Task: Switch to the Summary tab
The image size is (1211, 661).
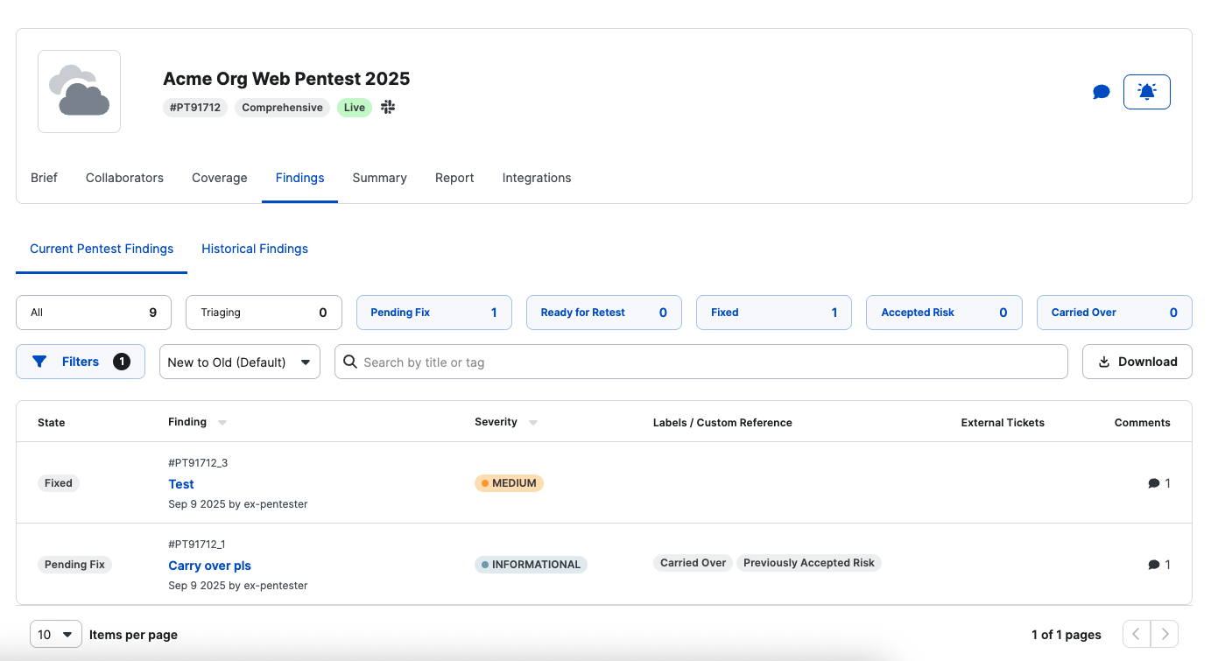Action: [379, 178]
